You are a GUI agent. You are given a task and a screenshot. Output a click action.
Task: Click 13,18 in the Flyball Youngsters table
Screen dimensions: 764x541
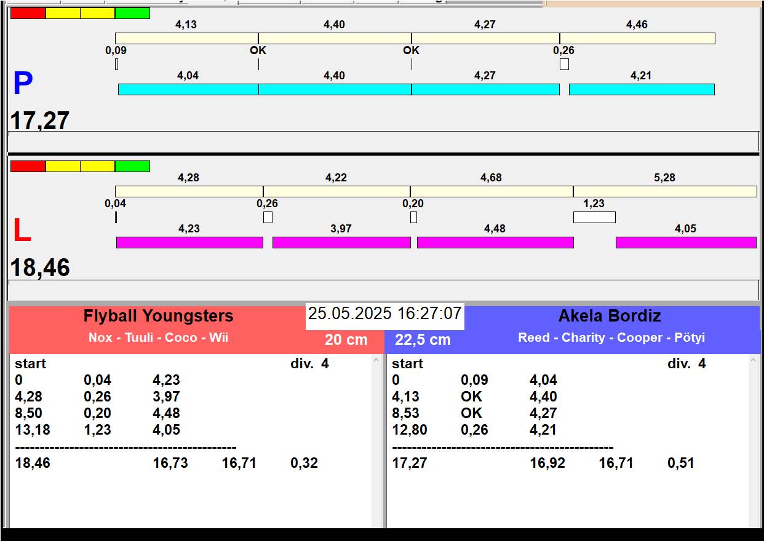pos(33,430)
